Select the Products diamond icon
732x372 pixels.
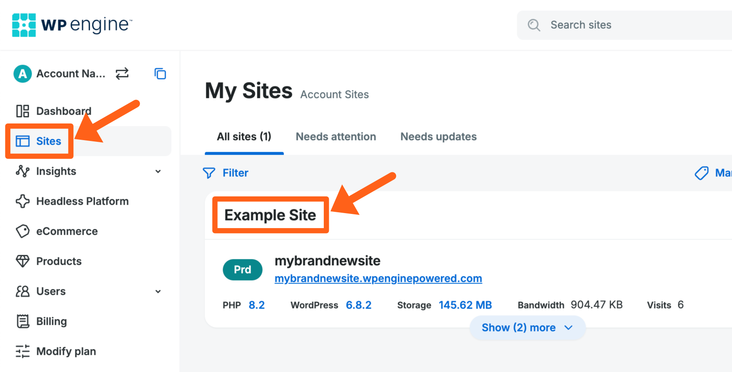click(x=23, y=261)
